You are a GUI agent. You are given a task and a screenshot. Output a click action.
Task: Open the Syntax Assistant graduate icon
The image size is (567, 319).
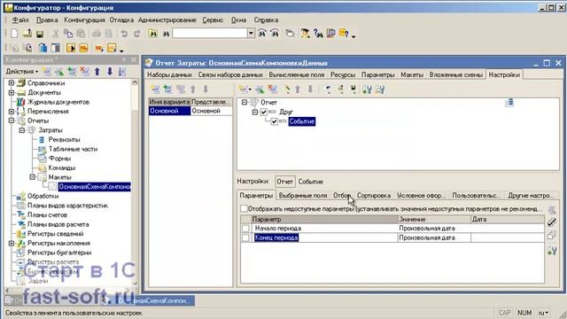[305, 34]
